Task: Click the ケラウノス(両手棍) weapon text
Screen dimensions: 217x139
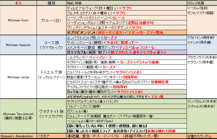Action: click(x=201, y=62)
